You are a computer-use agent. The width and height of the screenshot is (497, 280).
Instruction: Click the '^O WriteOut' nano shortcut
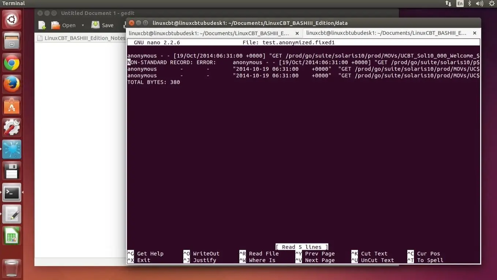202,254
